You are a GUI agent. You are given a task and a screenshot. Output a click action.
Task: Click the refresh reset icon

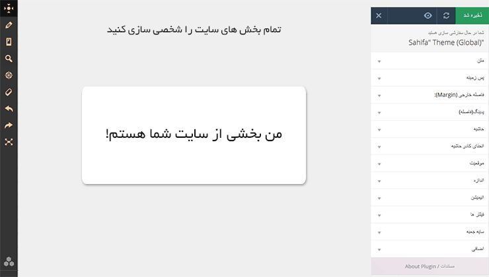pos(446,16)
